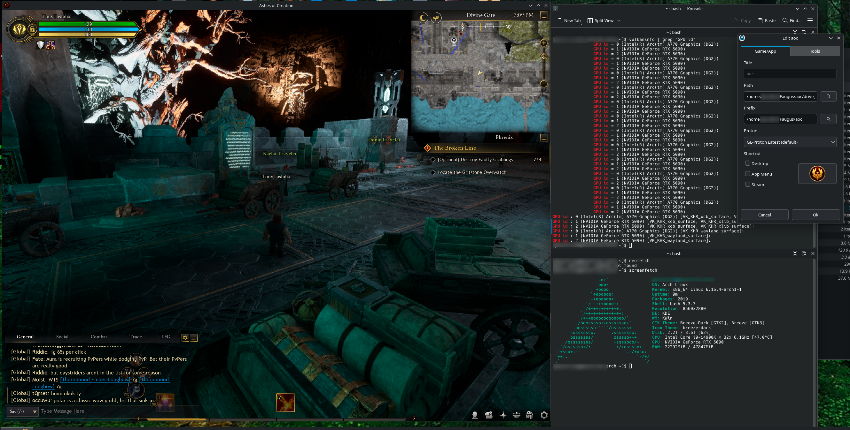Click Cancel in the Edit aoc dialog

764,215
